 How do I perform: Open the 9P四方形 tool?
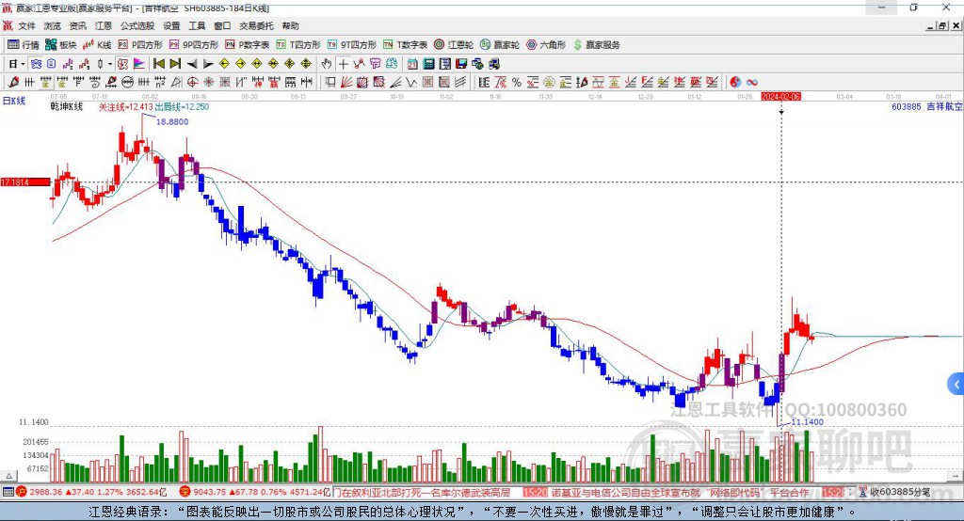click(x=194, y=45)
